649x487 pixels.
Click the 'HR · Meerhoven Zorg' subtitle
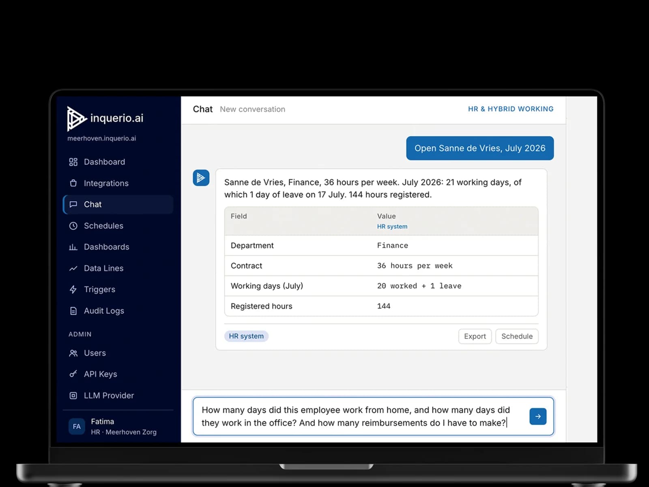pyautogui.click(x=124, y=432)
